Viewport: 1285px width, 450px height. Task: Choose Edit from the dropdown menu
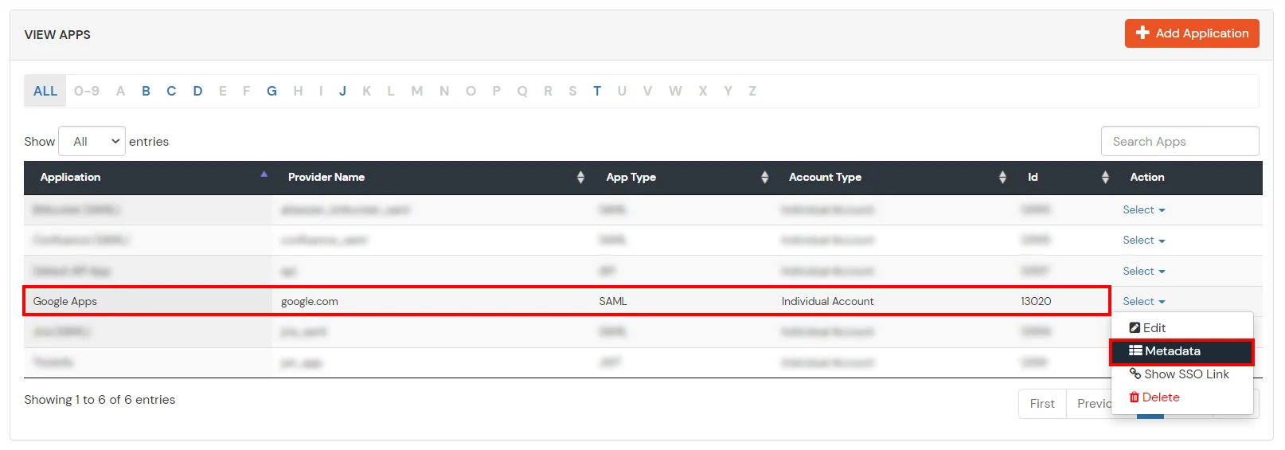click(1182, 327)
